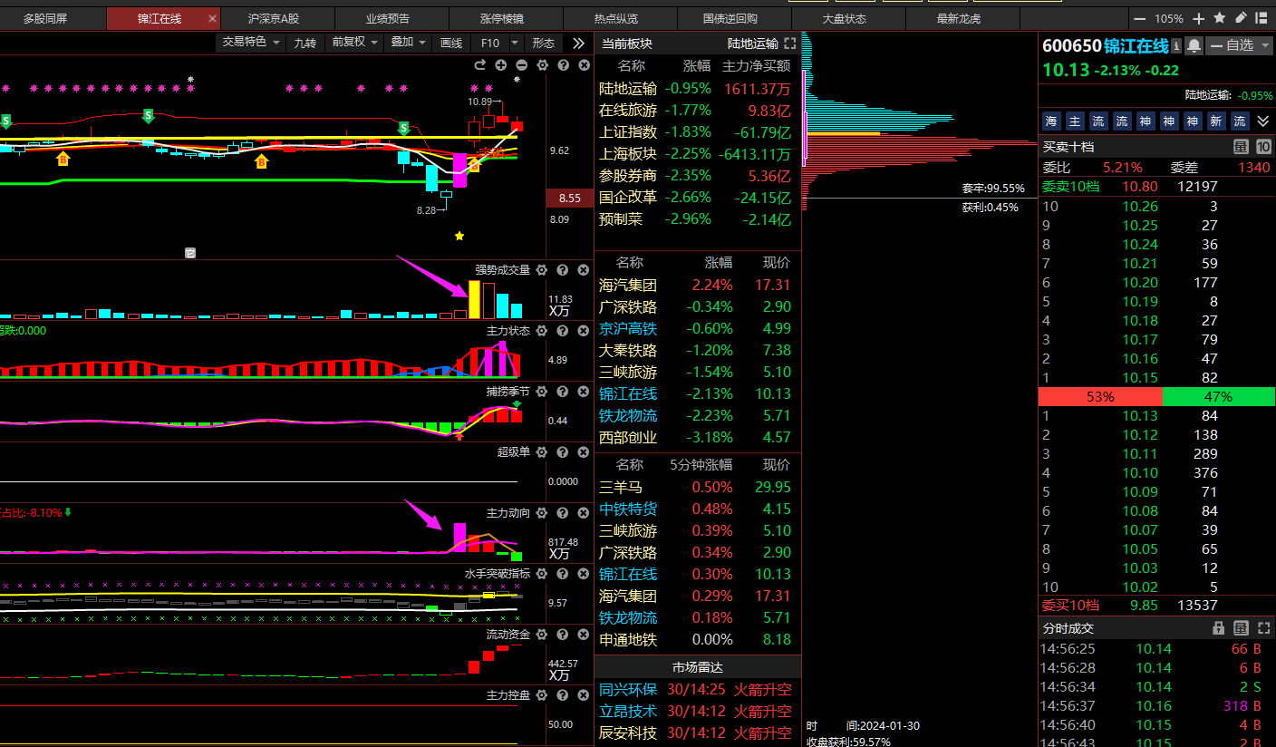Expand more tag buttons with double chevron

[1263, 121]
